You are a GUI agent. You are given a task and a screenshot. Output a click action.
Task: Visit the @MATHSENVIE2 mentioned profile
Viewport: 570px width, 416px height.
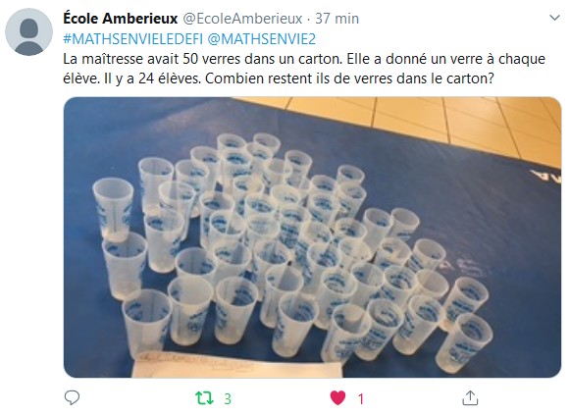tap(261, 39)
